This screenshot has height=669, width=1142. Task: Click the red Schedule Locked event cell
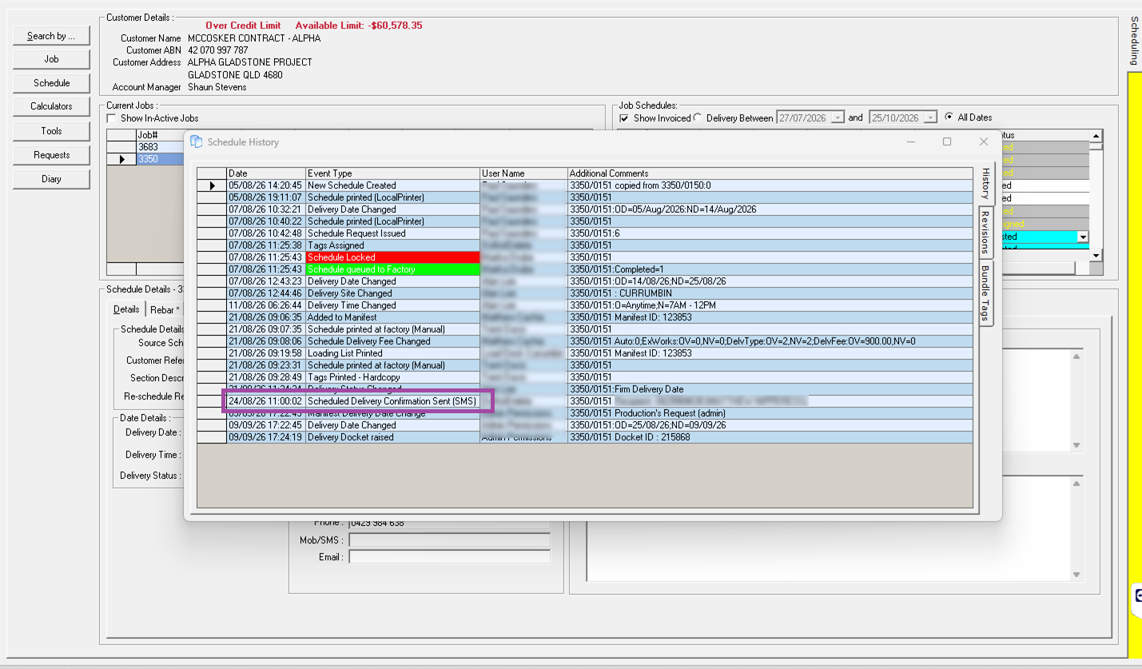click(392, 257)
